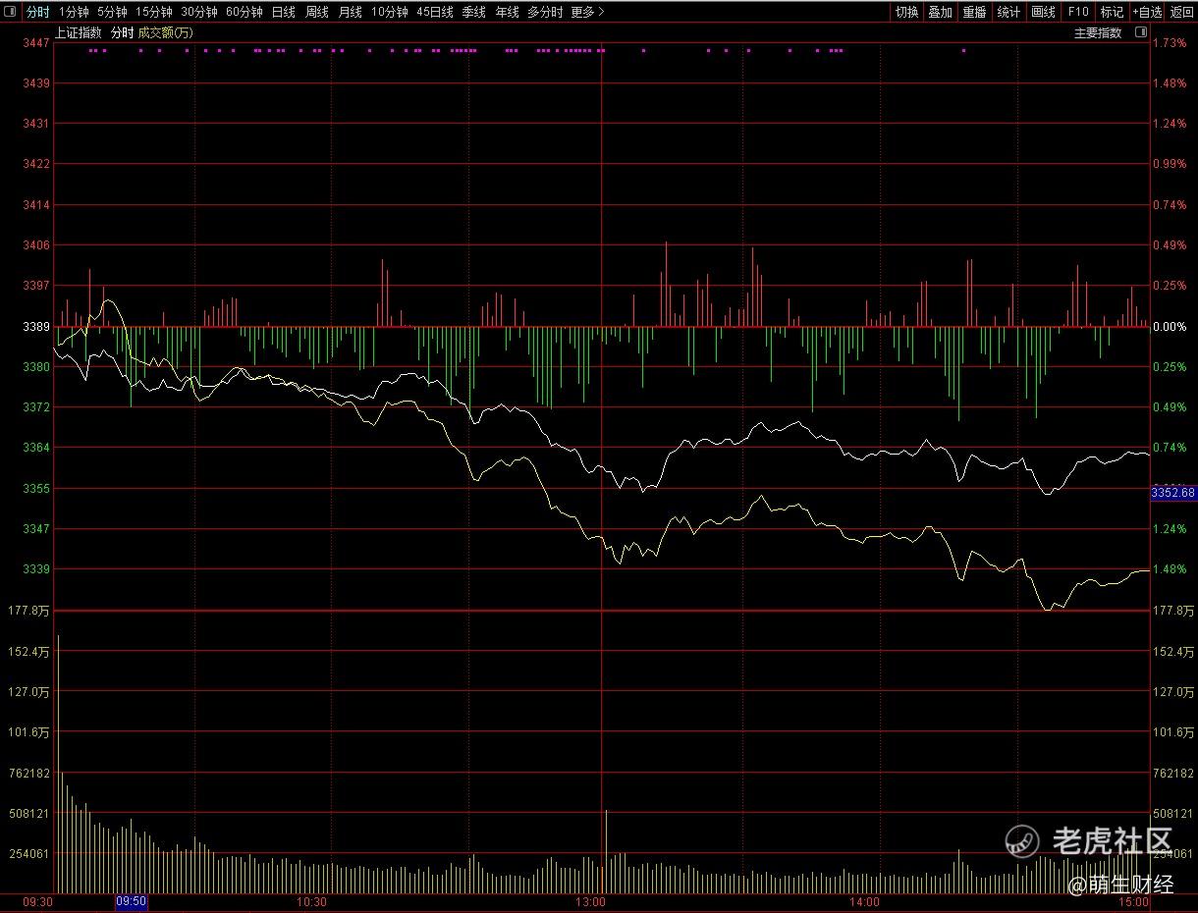
Task: Click the 14:00 time axis label
Action: [864, 901]
